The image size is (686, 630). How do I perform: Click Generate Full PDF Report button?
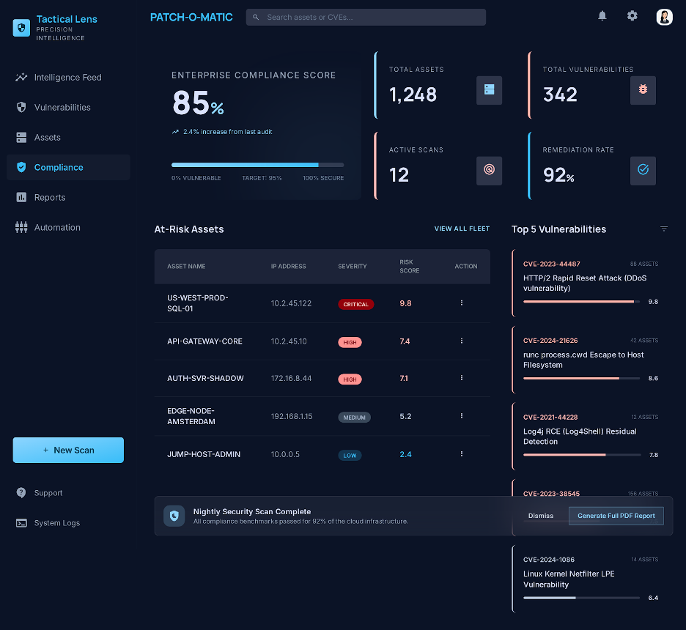pyautogui.click(x=616, y=516)
